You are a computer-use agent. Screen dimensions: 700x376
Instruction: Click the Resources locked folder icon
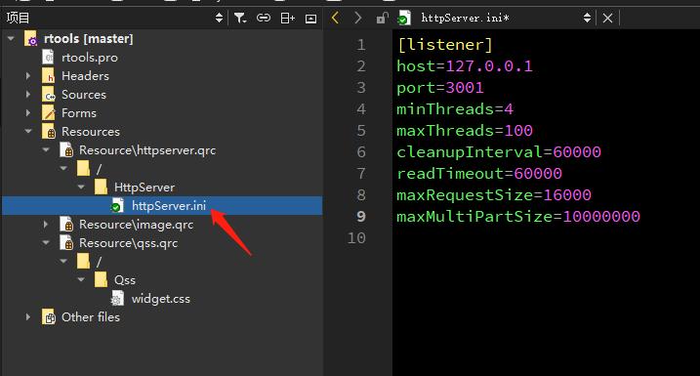pos(48,132)
